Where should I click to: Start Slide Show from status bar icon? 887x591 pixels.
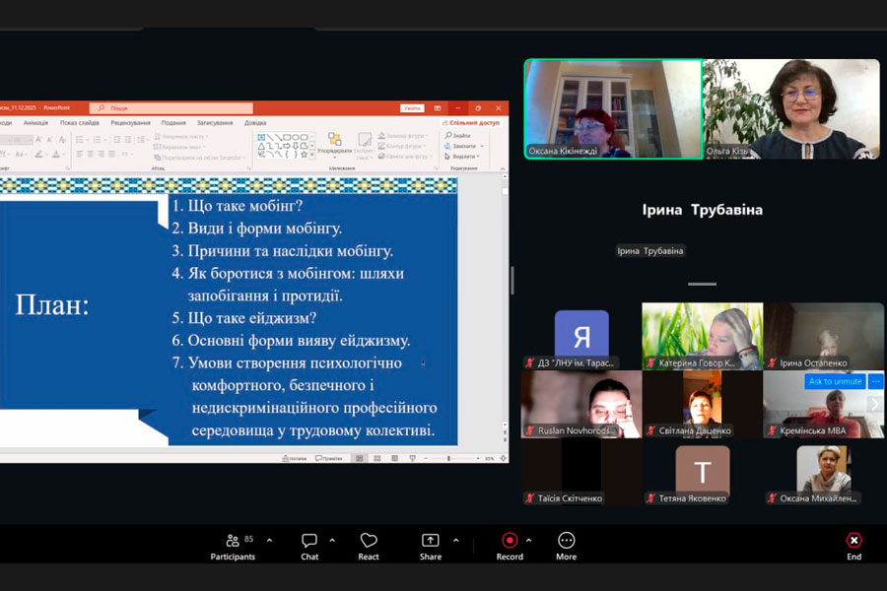pos(412,458)
